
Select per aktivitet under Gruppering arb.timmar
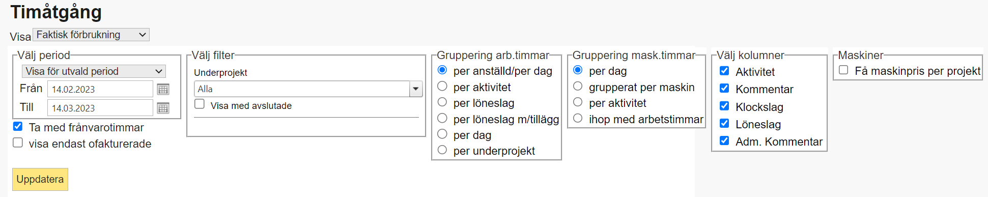pyautogui.click(x=442, y=86)
